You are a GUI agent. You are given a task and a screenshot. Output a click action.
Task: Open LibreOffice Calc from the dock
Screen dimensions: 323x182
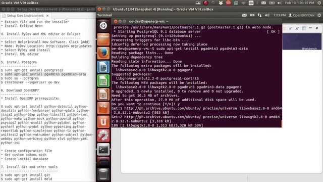point(103,81)
